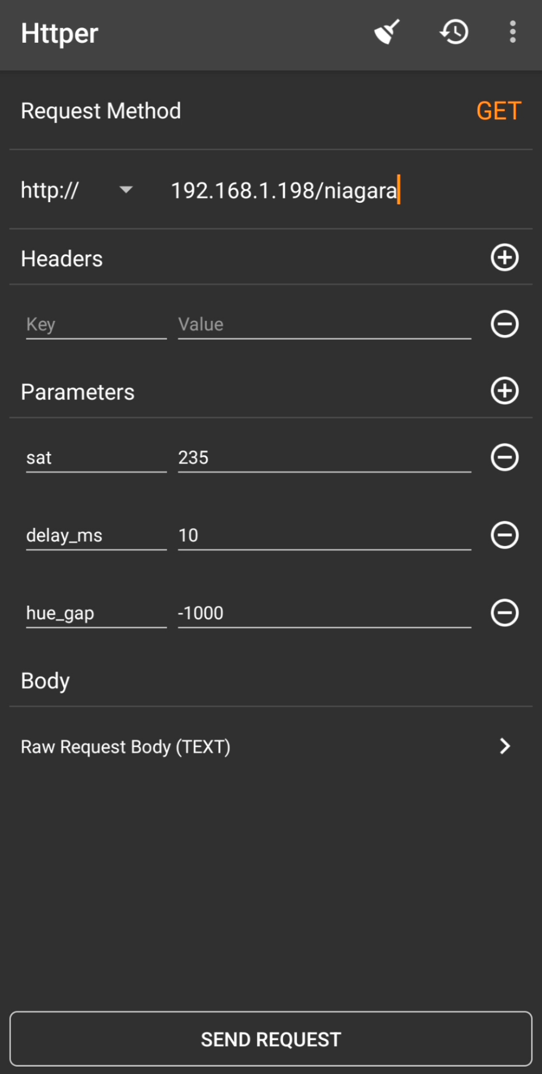Tap the header Key input field
The image size is (542, 1074).
click(x=96, y=324)
